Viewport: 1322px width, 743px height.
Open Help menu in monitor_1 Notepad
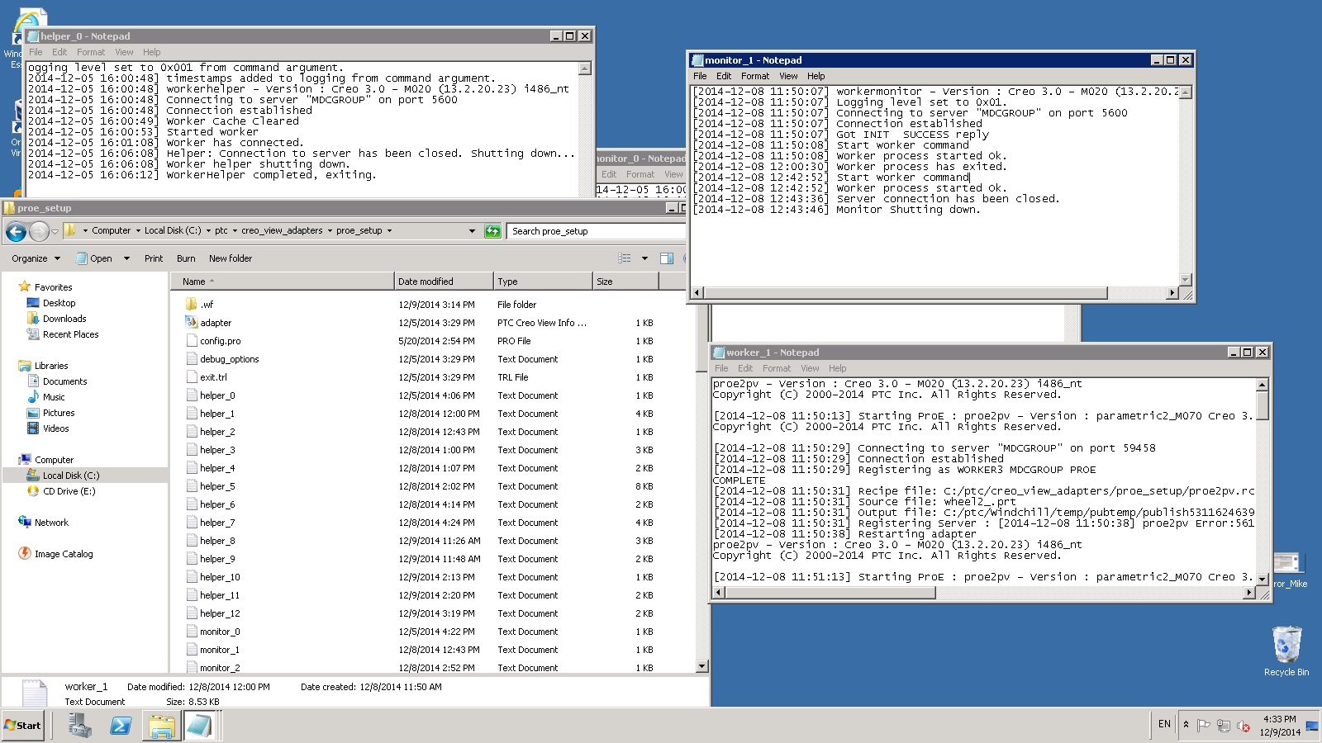[816, 76]
